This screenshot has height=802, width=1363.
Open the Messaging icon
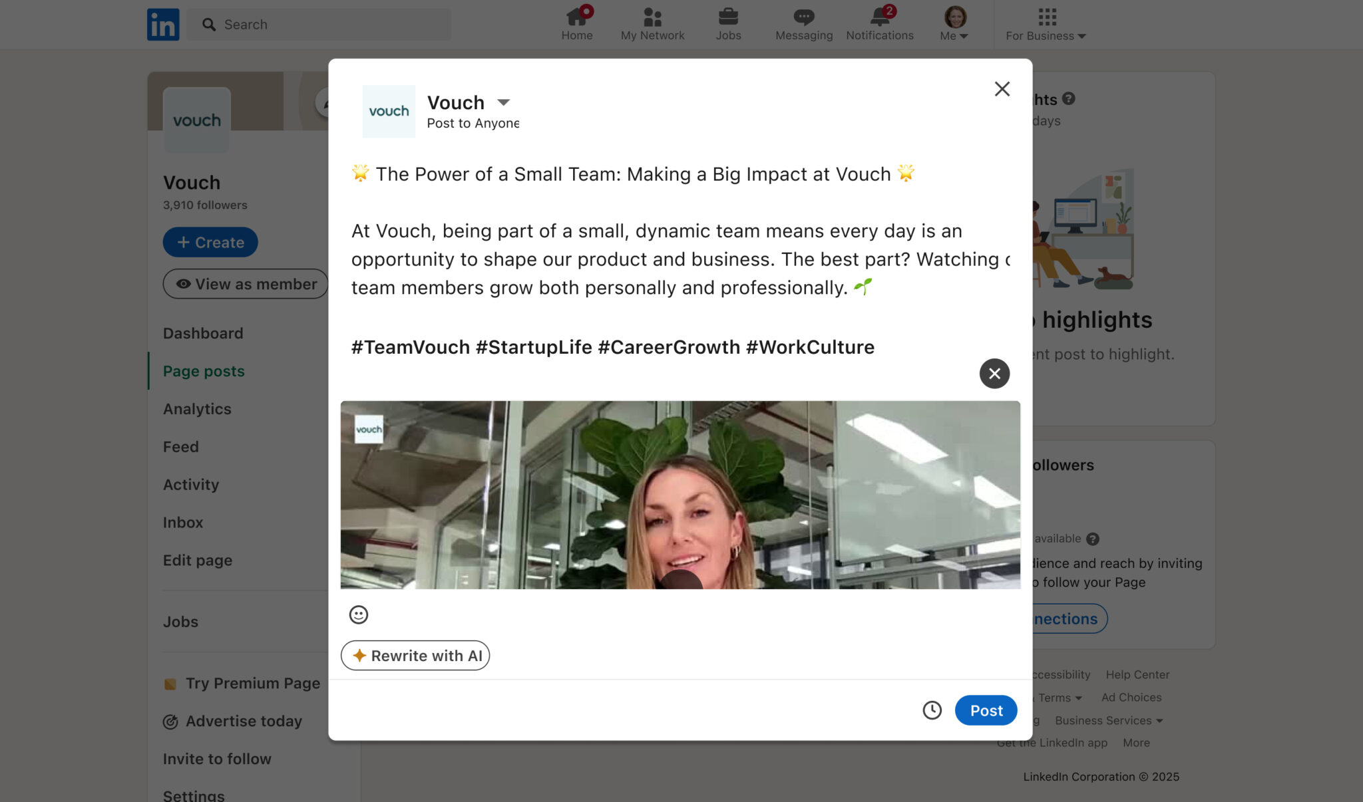click(804, 24)
